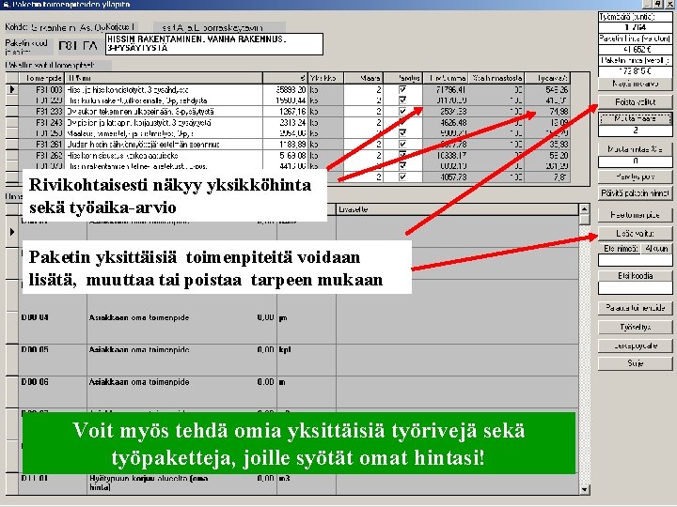Viewport: 677px width, 507px height.
Task: Click the 'Hae toimenpide' button
Action: pyautogui.click(x=635, y=215)
